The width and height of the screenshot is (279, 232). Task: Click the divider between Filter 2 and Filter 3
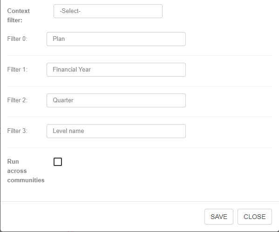[140, 117]
